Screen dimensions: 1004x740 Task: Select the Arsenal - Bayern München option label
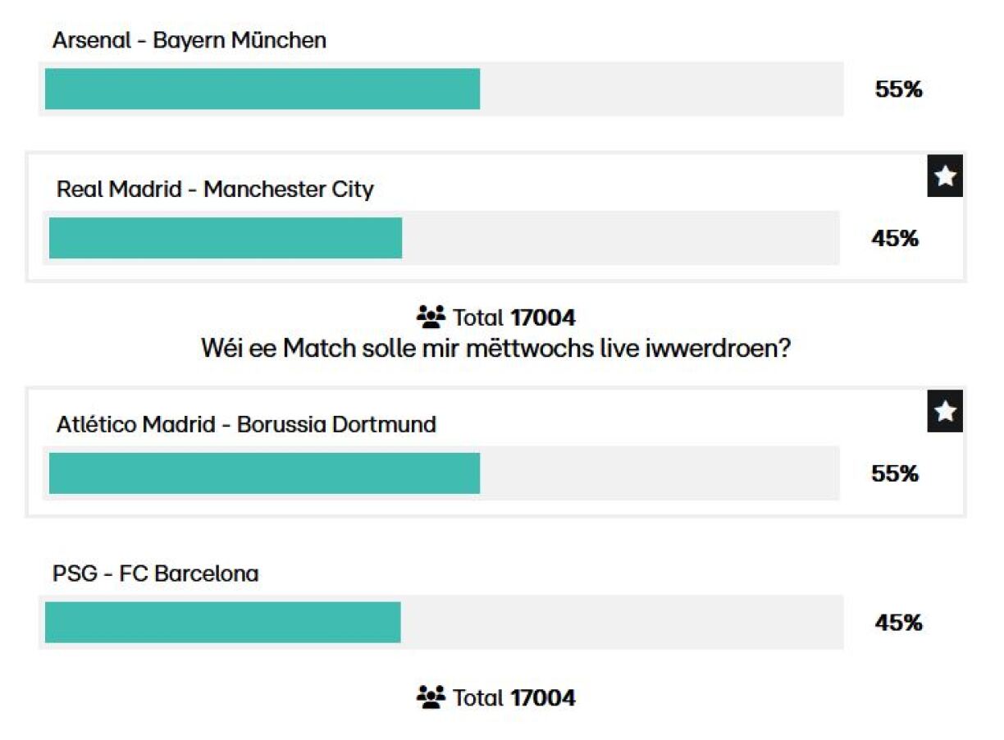(189, 40)
